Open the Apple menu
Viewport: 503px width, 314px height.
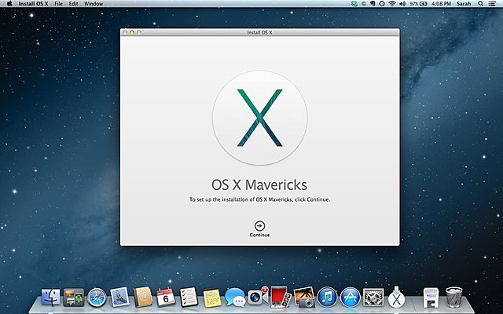[9, 3]
